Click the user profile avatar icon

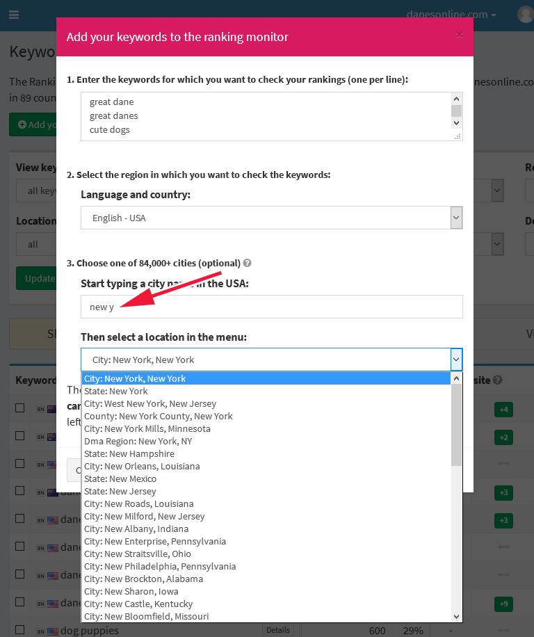pos(525,14)
